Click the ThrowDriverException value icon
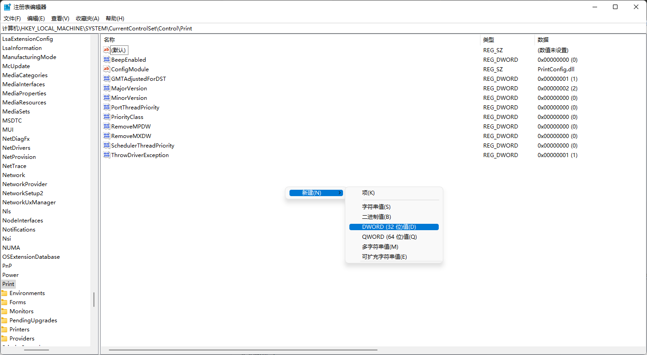 107,155
